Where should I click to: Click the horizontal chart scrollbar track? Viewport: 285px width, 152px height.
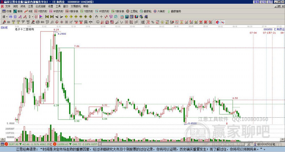click(x=174, y=144)
